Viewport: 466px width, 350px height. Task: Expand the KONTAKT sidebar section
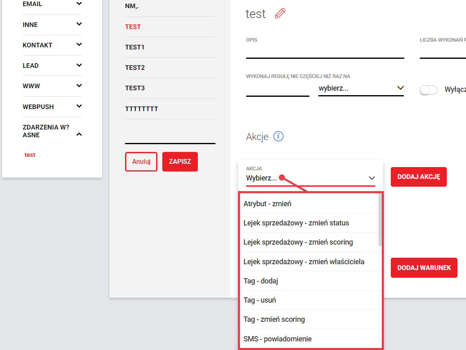pyautogui.click(x=79, y=45)
